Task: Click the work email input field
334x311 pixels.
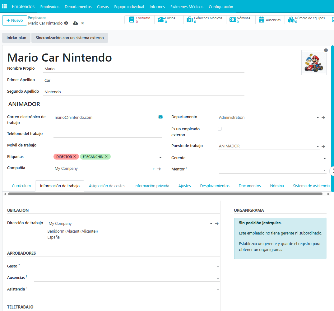Action: click(x=104, y=117)
